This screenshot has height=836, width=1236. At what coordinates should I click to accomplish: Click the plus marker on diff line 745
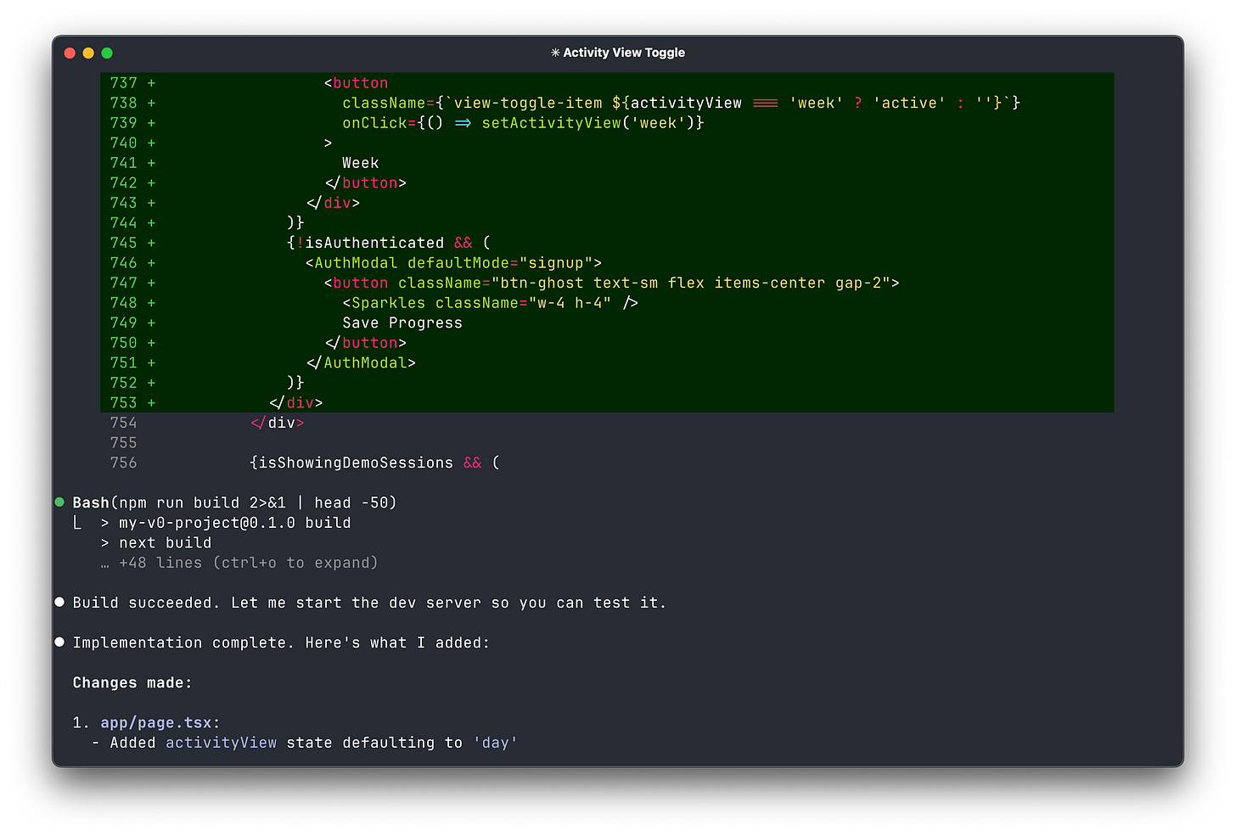tap(150, 242)
